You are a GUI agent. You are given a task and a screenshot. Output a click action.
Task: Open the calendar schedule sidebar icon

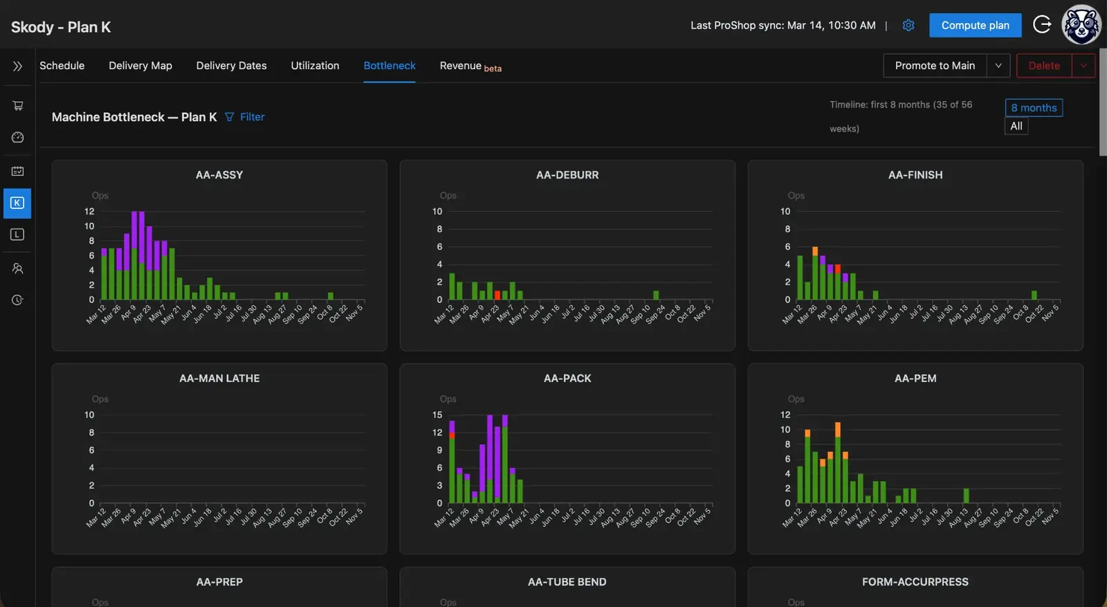click(x=17, y=170)
